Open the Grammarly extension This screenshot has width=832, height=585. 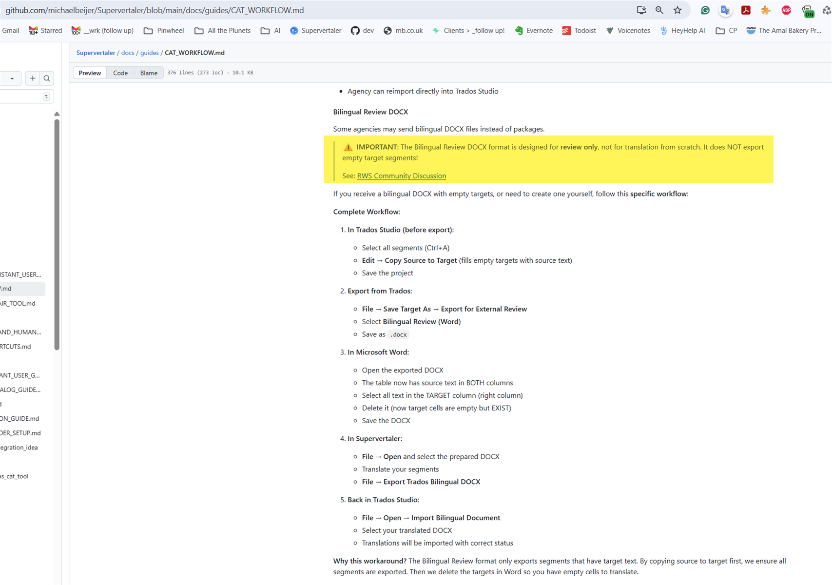tap(705, 10)
